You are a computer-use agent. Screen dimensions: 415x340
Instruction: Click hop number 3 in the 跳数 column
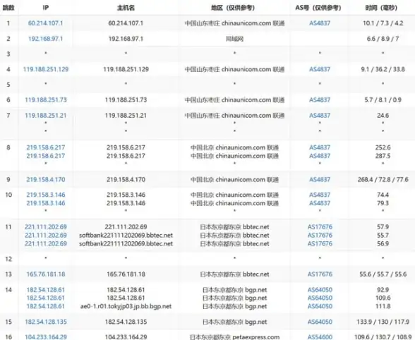click(8, 54)
